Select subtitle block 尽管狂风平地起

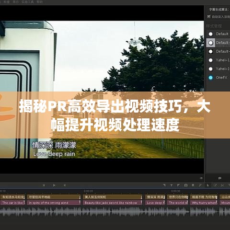54,197
